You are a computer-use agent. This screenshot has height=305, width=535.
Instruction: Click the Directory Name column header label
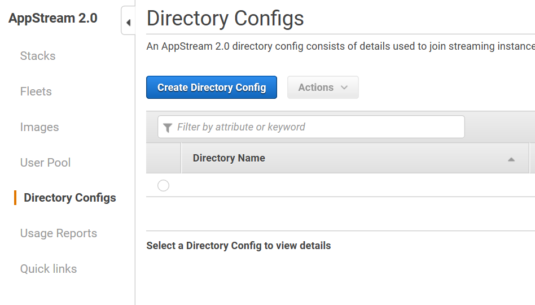229,158
